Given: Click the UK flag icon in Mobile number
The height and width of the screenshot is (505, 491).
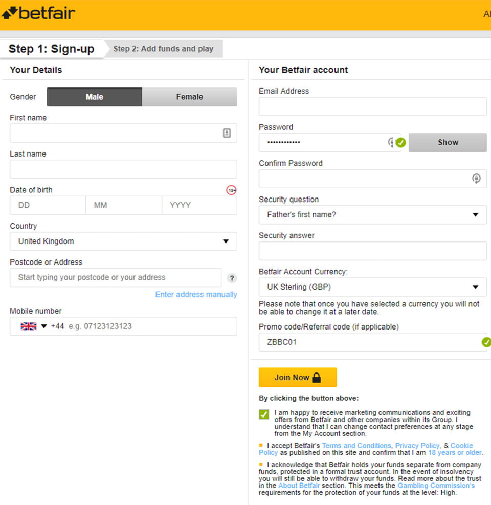Looking at the screenshot, I should click(x=29, y=326).
